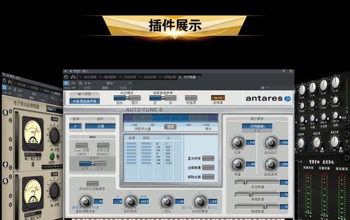
Task: Click the Scale Detune knob
Action: click(x=131, y=201)
